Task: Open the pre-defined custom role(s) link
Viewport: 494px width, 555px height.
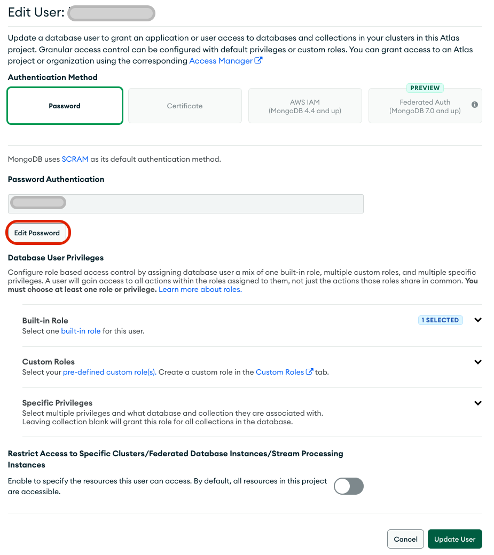Action: pos(109,372)
